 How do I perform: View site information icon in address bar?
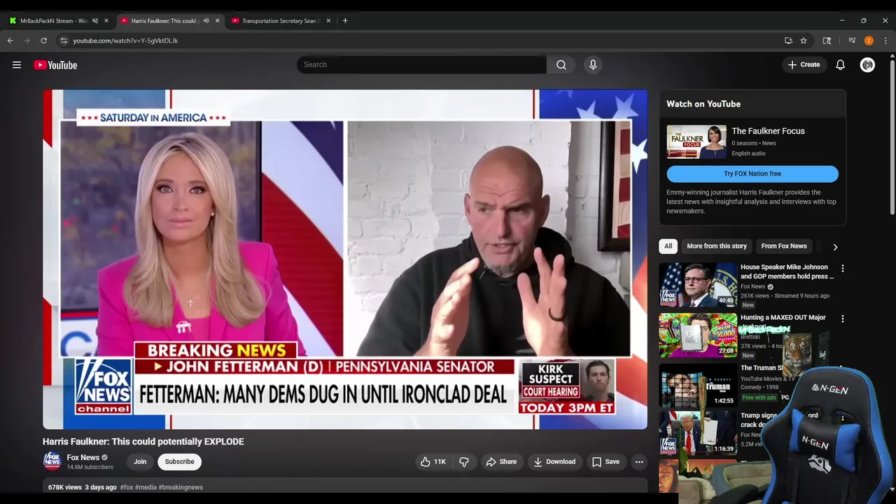click(64, 41)
